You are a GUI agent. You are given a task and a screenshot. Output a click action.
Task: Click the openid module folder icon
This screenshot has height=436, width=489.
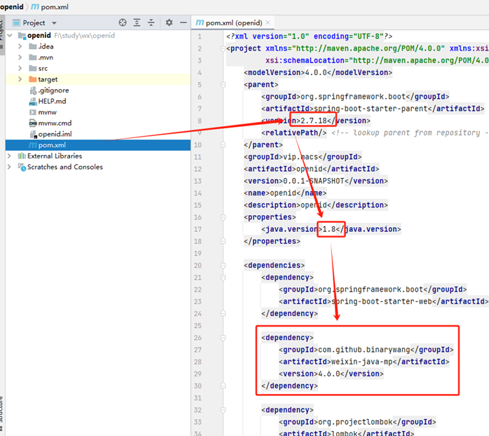22,36
